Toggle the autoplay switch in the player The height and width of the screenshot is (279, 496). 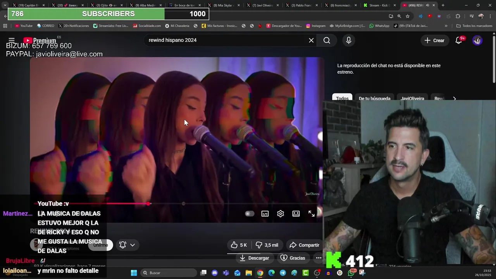point(250,214)
